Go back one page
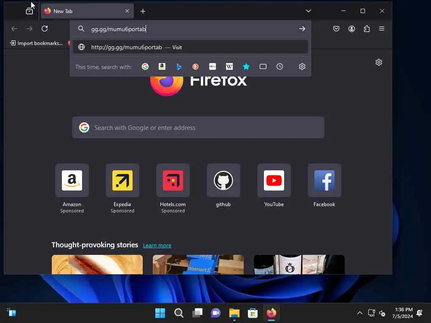The width and height of the screenshot is (431, 323). click(x=14, y=29)
